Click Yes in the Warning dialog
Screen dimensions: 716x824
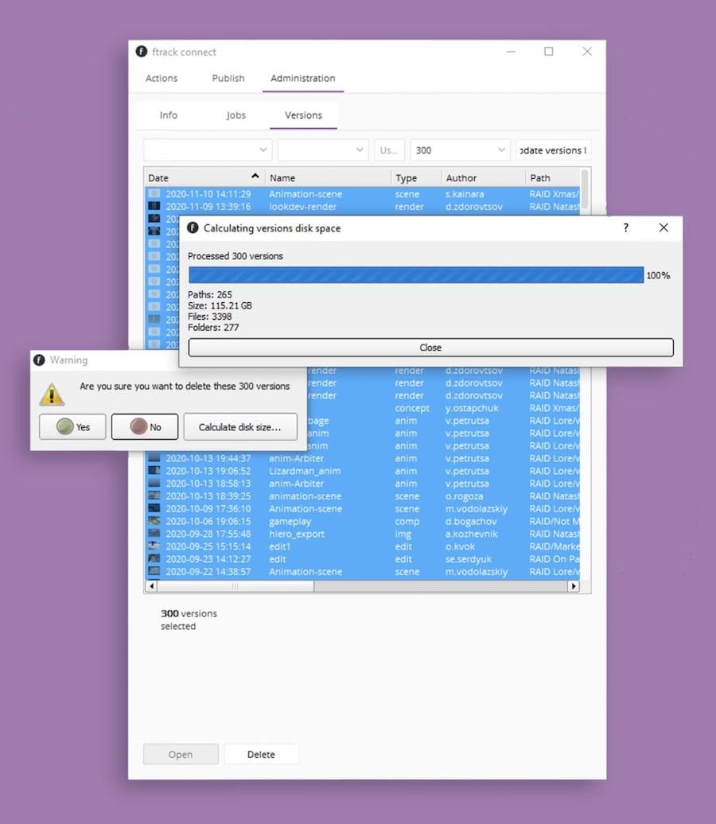coord(72,426)
